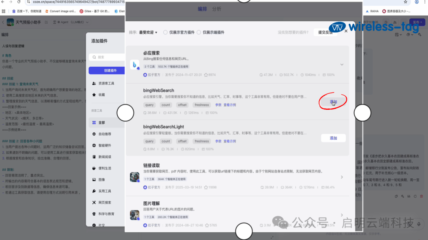Select the 自动推荐 category icon

[94, 134]
